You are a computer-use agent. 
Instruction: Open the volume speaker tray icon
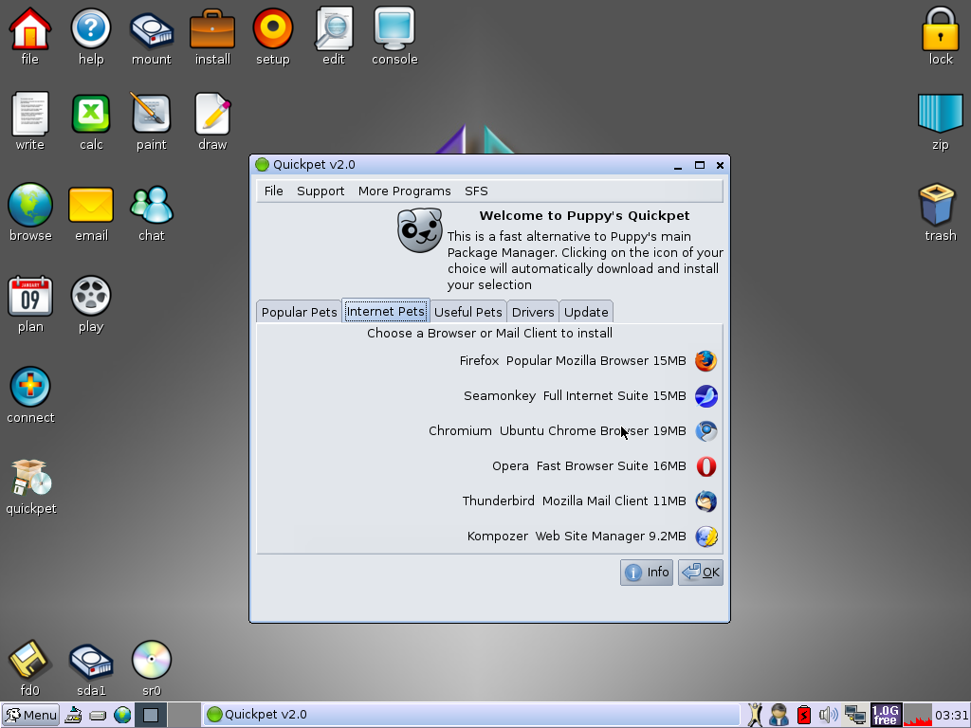[x=828, y=715]
